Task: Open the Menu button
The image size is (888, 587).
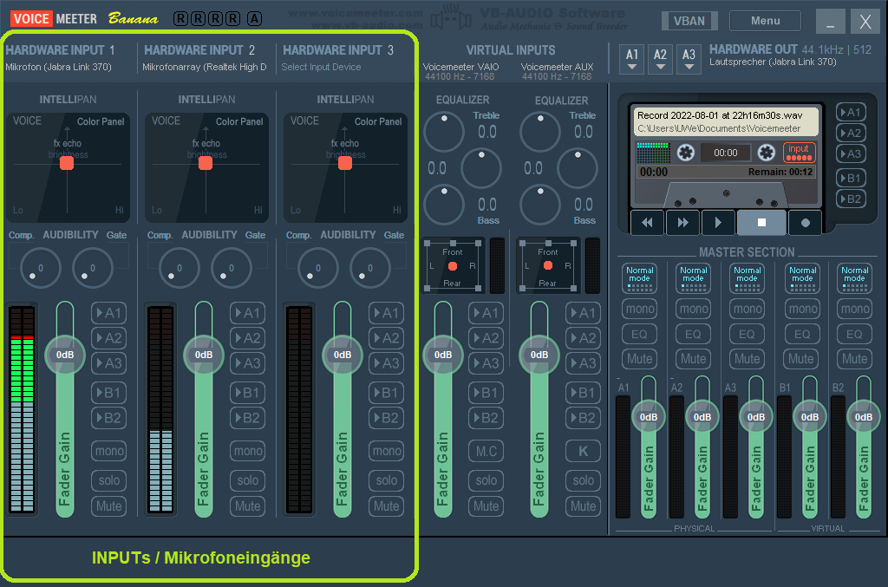Action: [765, 21]
